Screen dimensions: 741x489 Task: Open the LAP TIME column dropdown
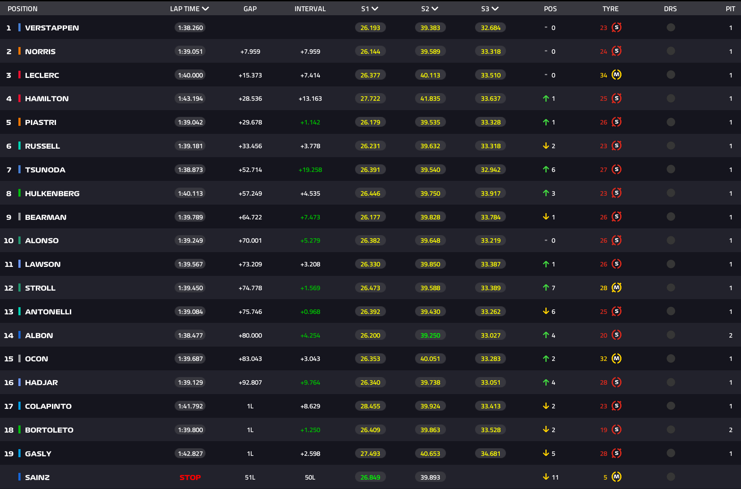(206, 9)
